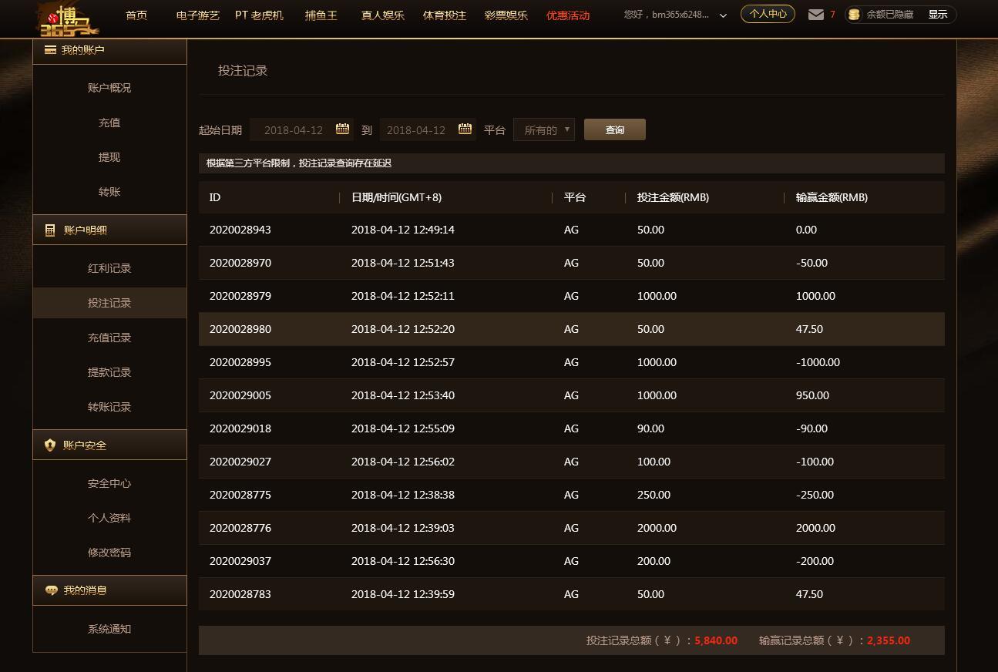Show the hidden account balance
The image size is (998, 672).
(x=937, y=15)
